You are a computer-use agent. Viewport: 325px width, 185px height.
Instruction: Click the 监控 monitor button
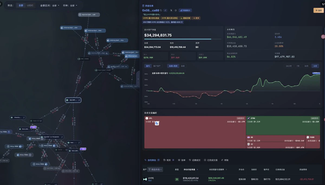319,10
